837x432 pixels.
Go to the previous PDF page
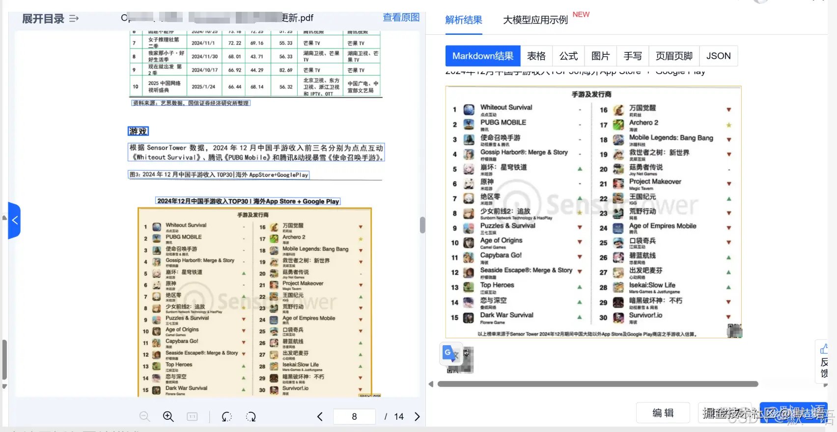[x=320, y=416]
